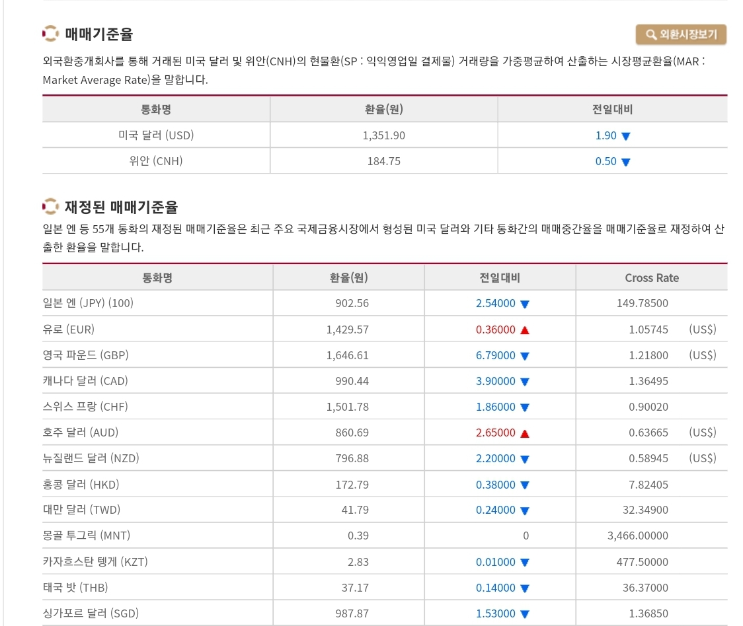This screenshot has width=743, height=626.
Task: Select the 위안 (CNH) cell
Action: [156, 161]
